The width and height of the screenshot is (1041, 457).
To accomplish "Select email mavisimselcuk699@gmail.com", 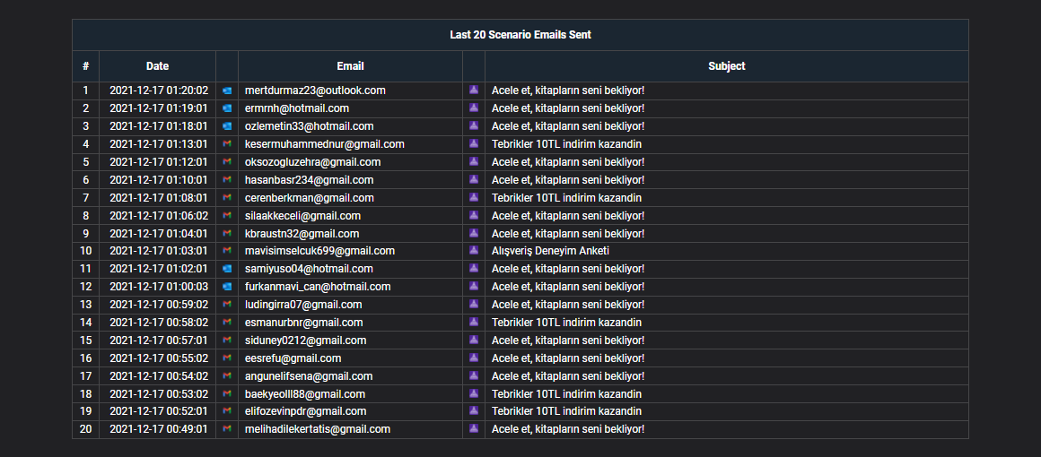I will tap(320, 251).
